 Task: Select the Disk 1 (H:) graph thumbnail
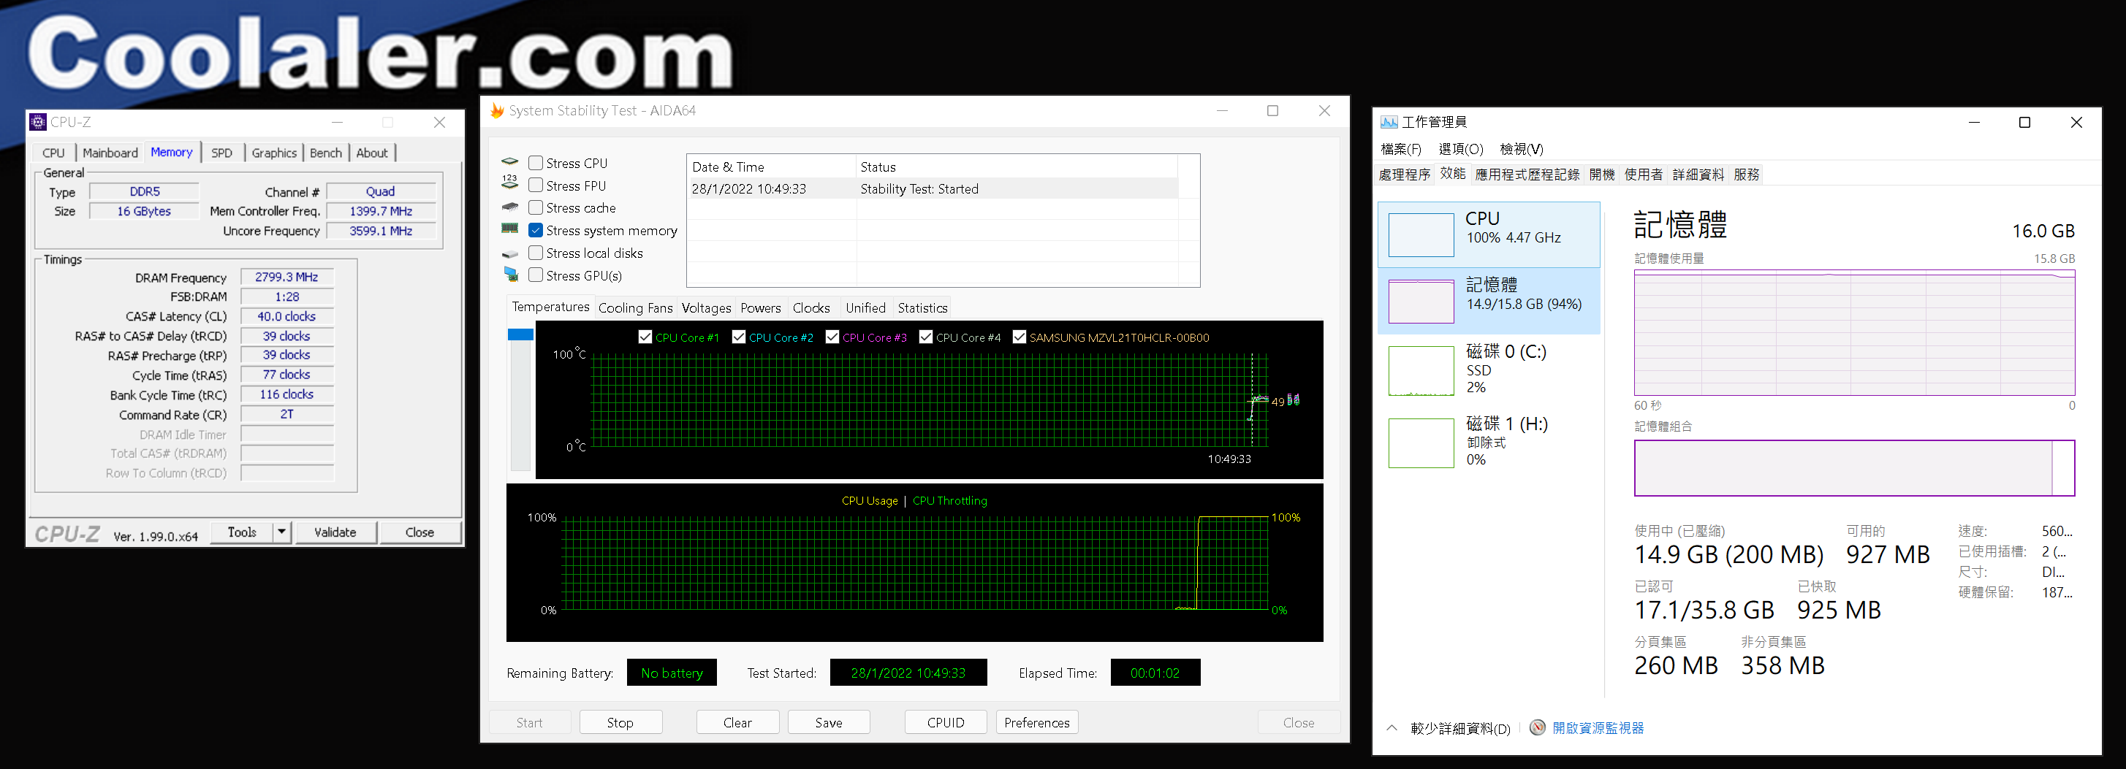1421,443
